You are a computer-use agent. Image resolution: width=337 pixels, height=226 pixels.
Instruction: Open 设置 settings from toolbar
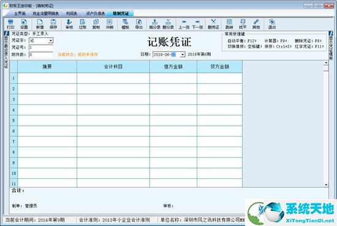click(24, 24)
